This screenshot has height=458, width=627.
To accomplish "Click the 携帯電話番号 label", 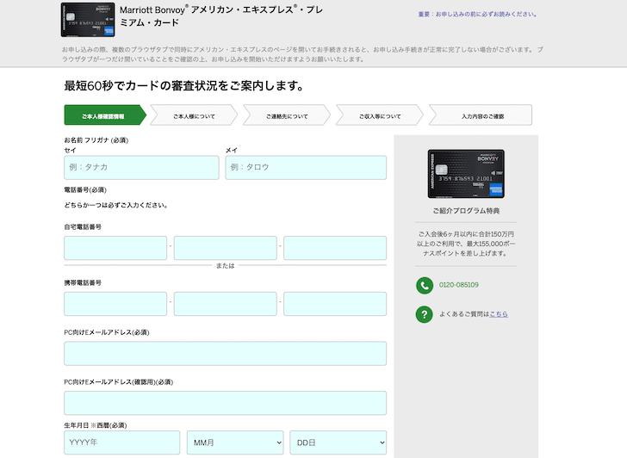I will pyautogui.click(x=83, y=282).
